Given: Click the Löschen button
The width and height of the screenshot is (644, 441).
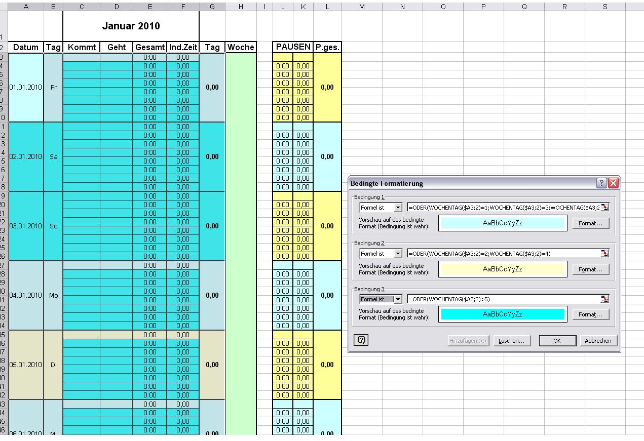Looking at the screenshot, I should 511,341.
